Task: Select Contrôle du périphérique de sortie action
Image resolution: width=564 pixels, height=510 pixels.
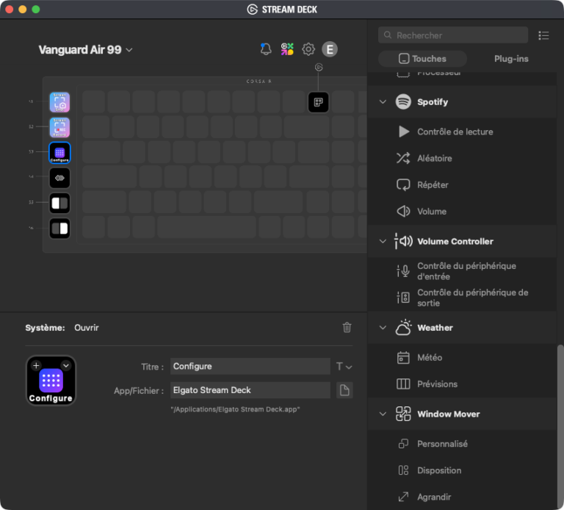Action: coord(462,298)
